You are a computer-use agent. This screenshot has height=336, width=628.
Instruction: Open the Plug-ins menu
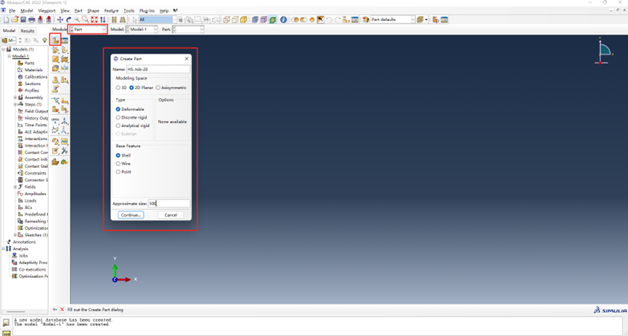click(147, 11)
